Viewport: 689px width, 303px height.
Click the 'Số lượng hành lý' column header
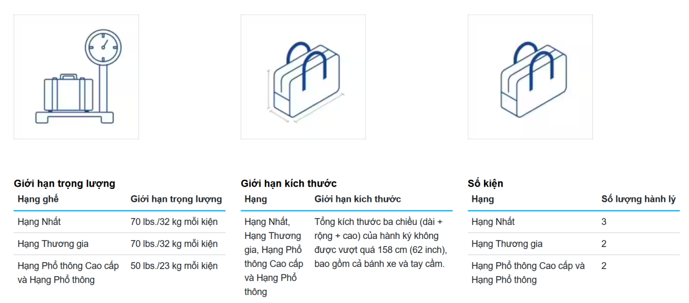click(x=638, y=199)
